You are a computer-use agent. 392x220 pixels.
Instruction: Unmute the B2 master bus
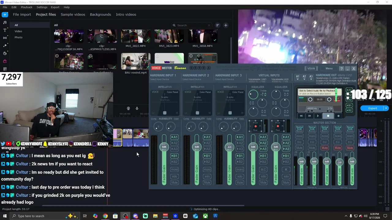click(x=350, y=148)
